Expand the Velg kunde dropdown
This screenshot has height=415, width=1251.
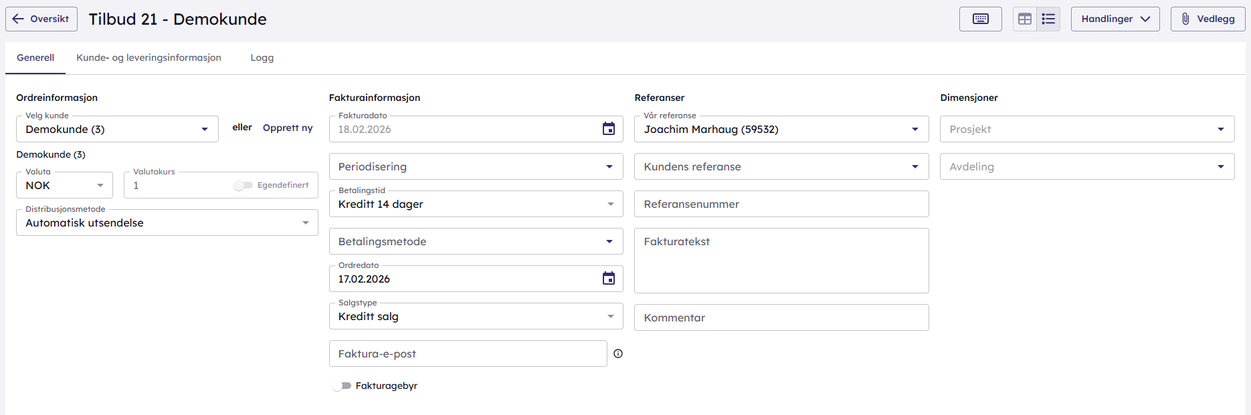click(204, 129)
